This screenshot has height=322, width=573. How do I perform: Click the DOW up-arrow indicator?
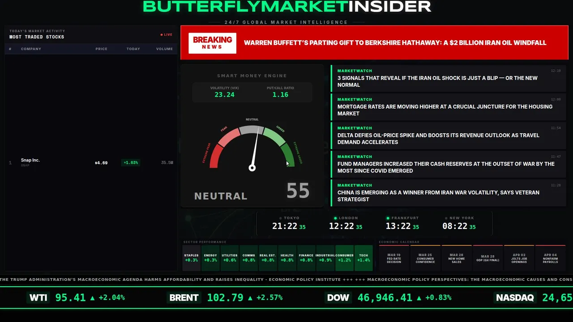point(419,297)
